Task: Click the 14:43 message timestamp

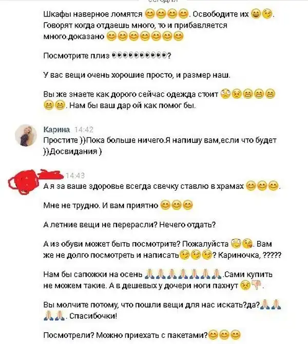Action: pos(75,175)
